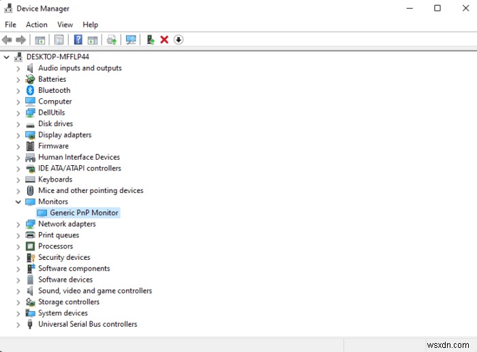Expand the DellUtils category
Image resolution: width=477 pixels, height=352 pixels.
(18, 113)
